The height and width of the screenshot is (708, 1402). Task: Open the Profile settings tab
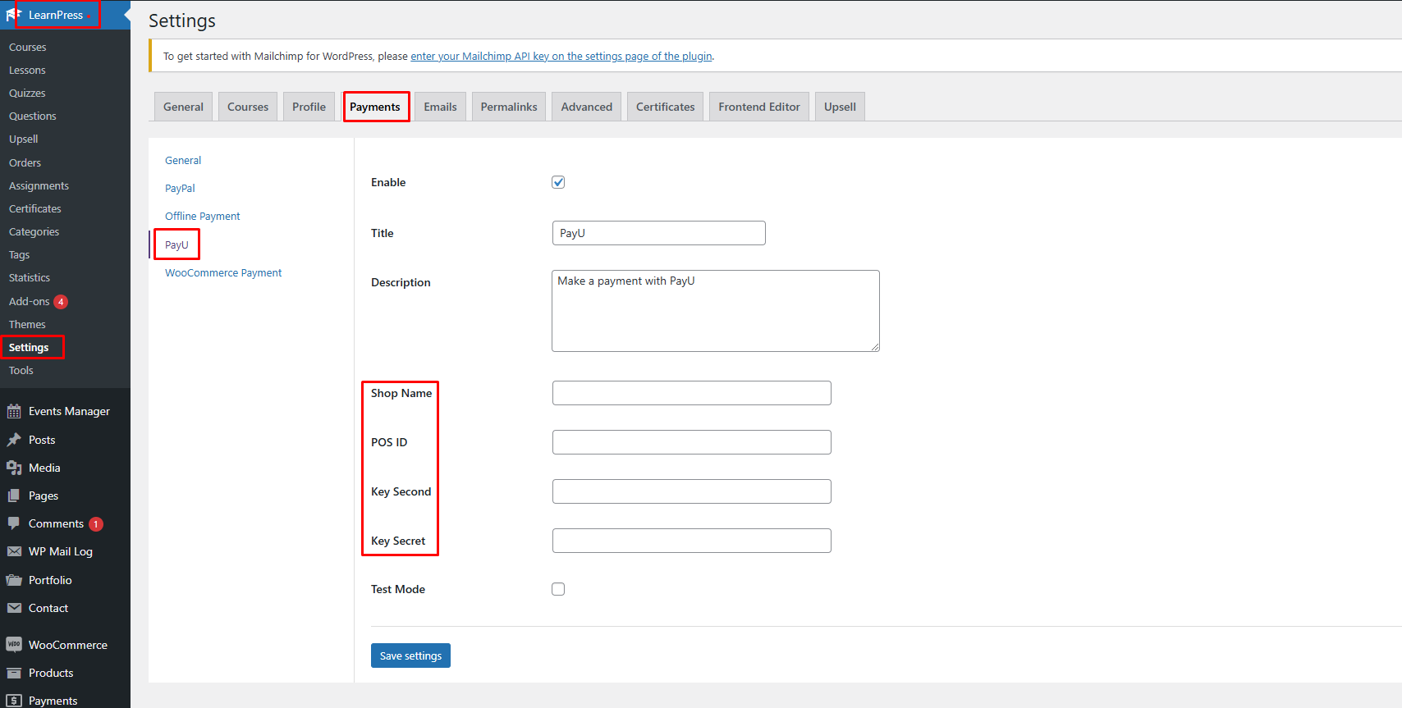[309, 107]
